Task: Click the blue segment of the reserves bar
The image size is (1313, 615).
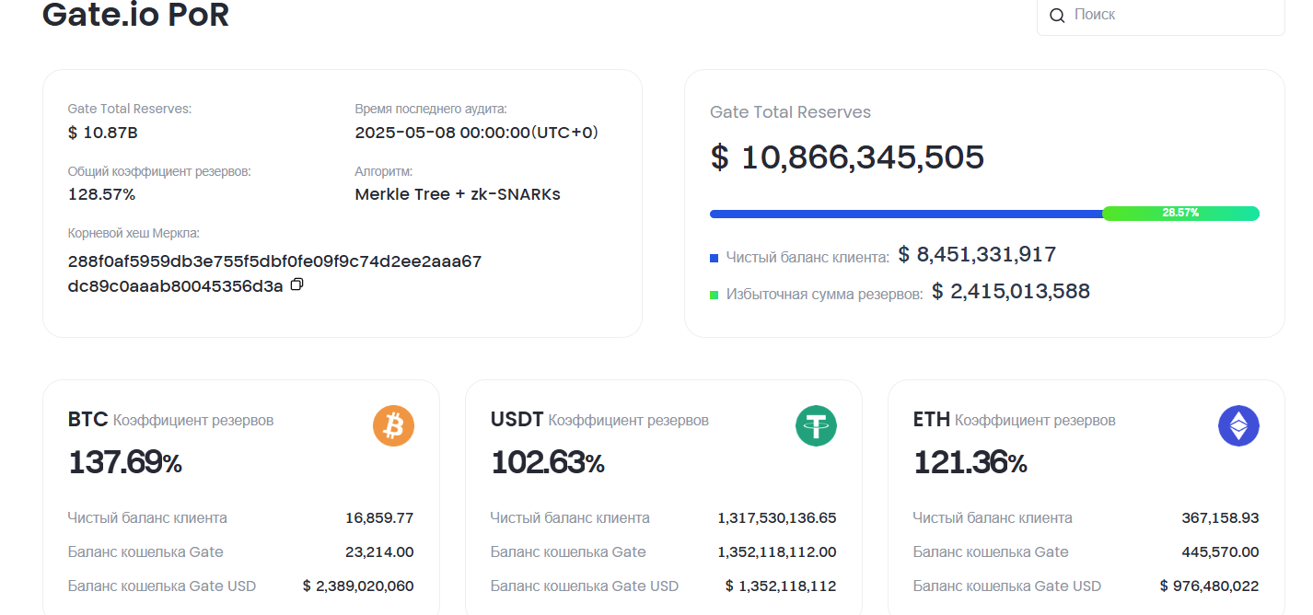Action: (x=906, y=214)
